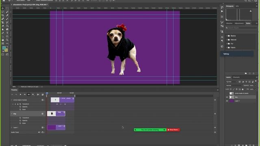The width and height of the screenshot is (260, 146).
Task: Switch to the Libraries tab
Action: 229,24
